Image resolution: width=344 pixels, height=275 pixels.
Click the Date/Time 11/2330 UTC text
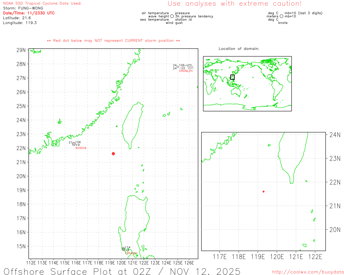(x=29, y=13)
